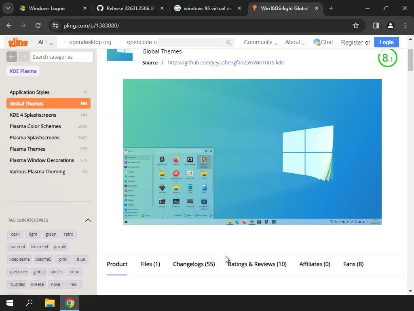Open Ratings & Reviews (10) tab

(x=257, y=264)
